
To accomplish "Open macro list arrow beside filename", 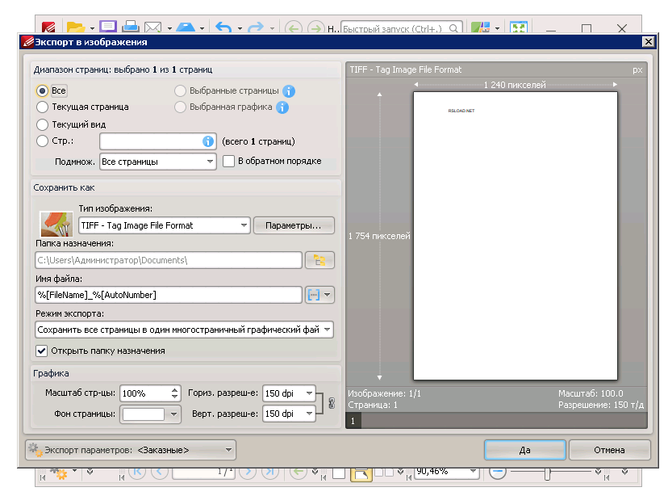I will pos(328,295).
